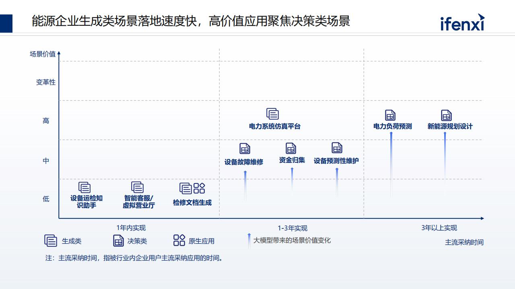Viewport: 515px width, 289px height.
Task: Click the 资金归集 label
Action: click(292, 160)
